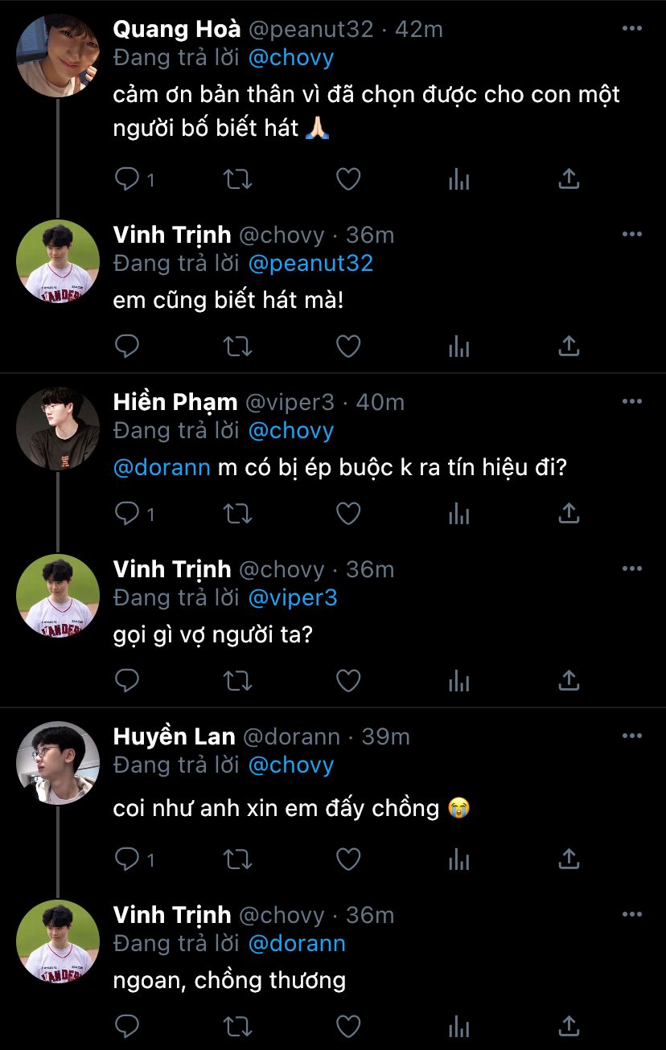This screenshot has height=1050, width=666.
Task: Reply to Quang Hoà's tweet
Action: click(127, 179)
